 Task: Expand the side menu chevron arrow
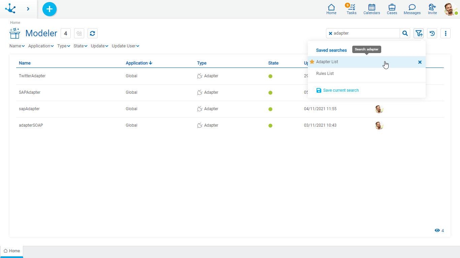pyautogui.click(x=28, y=9)
